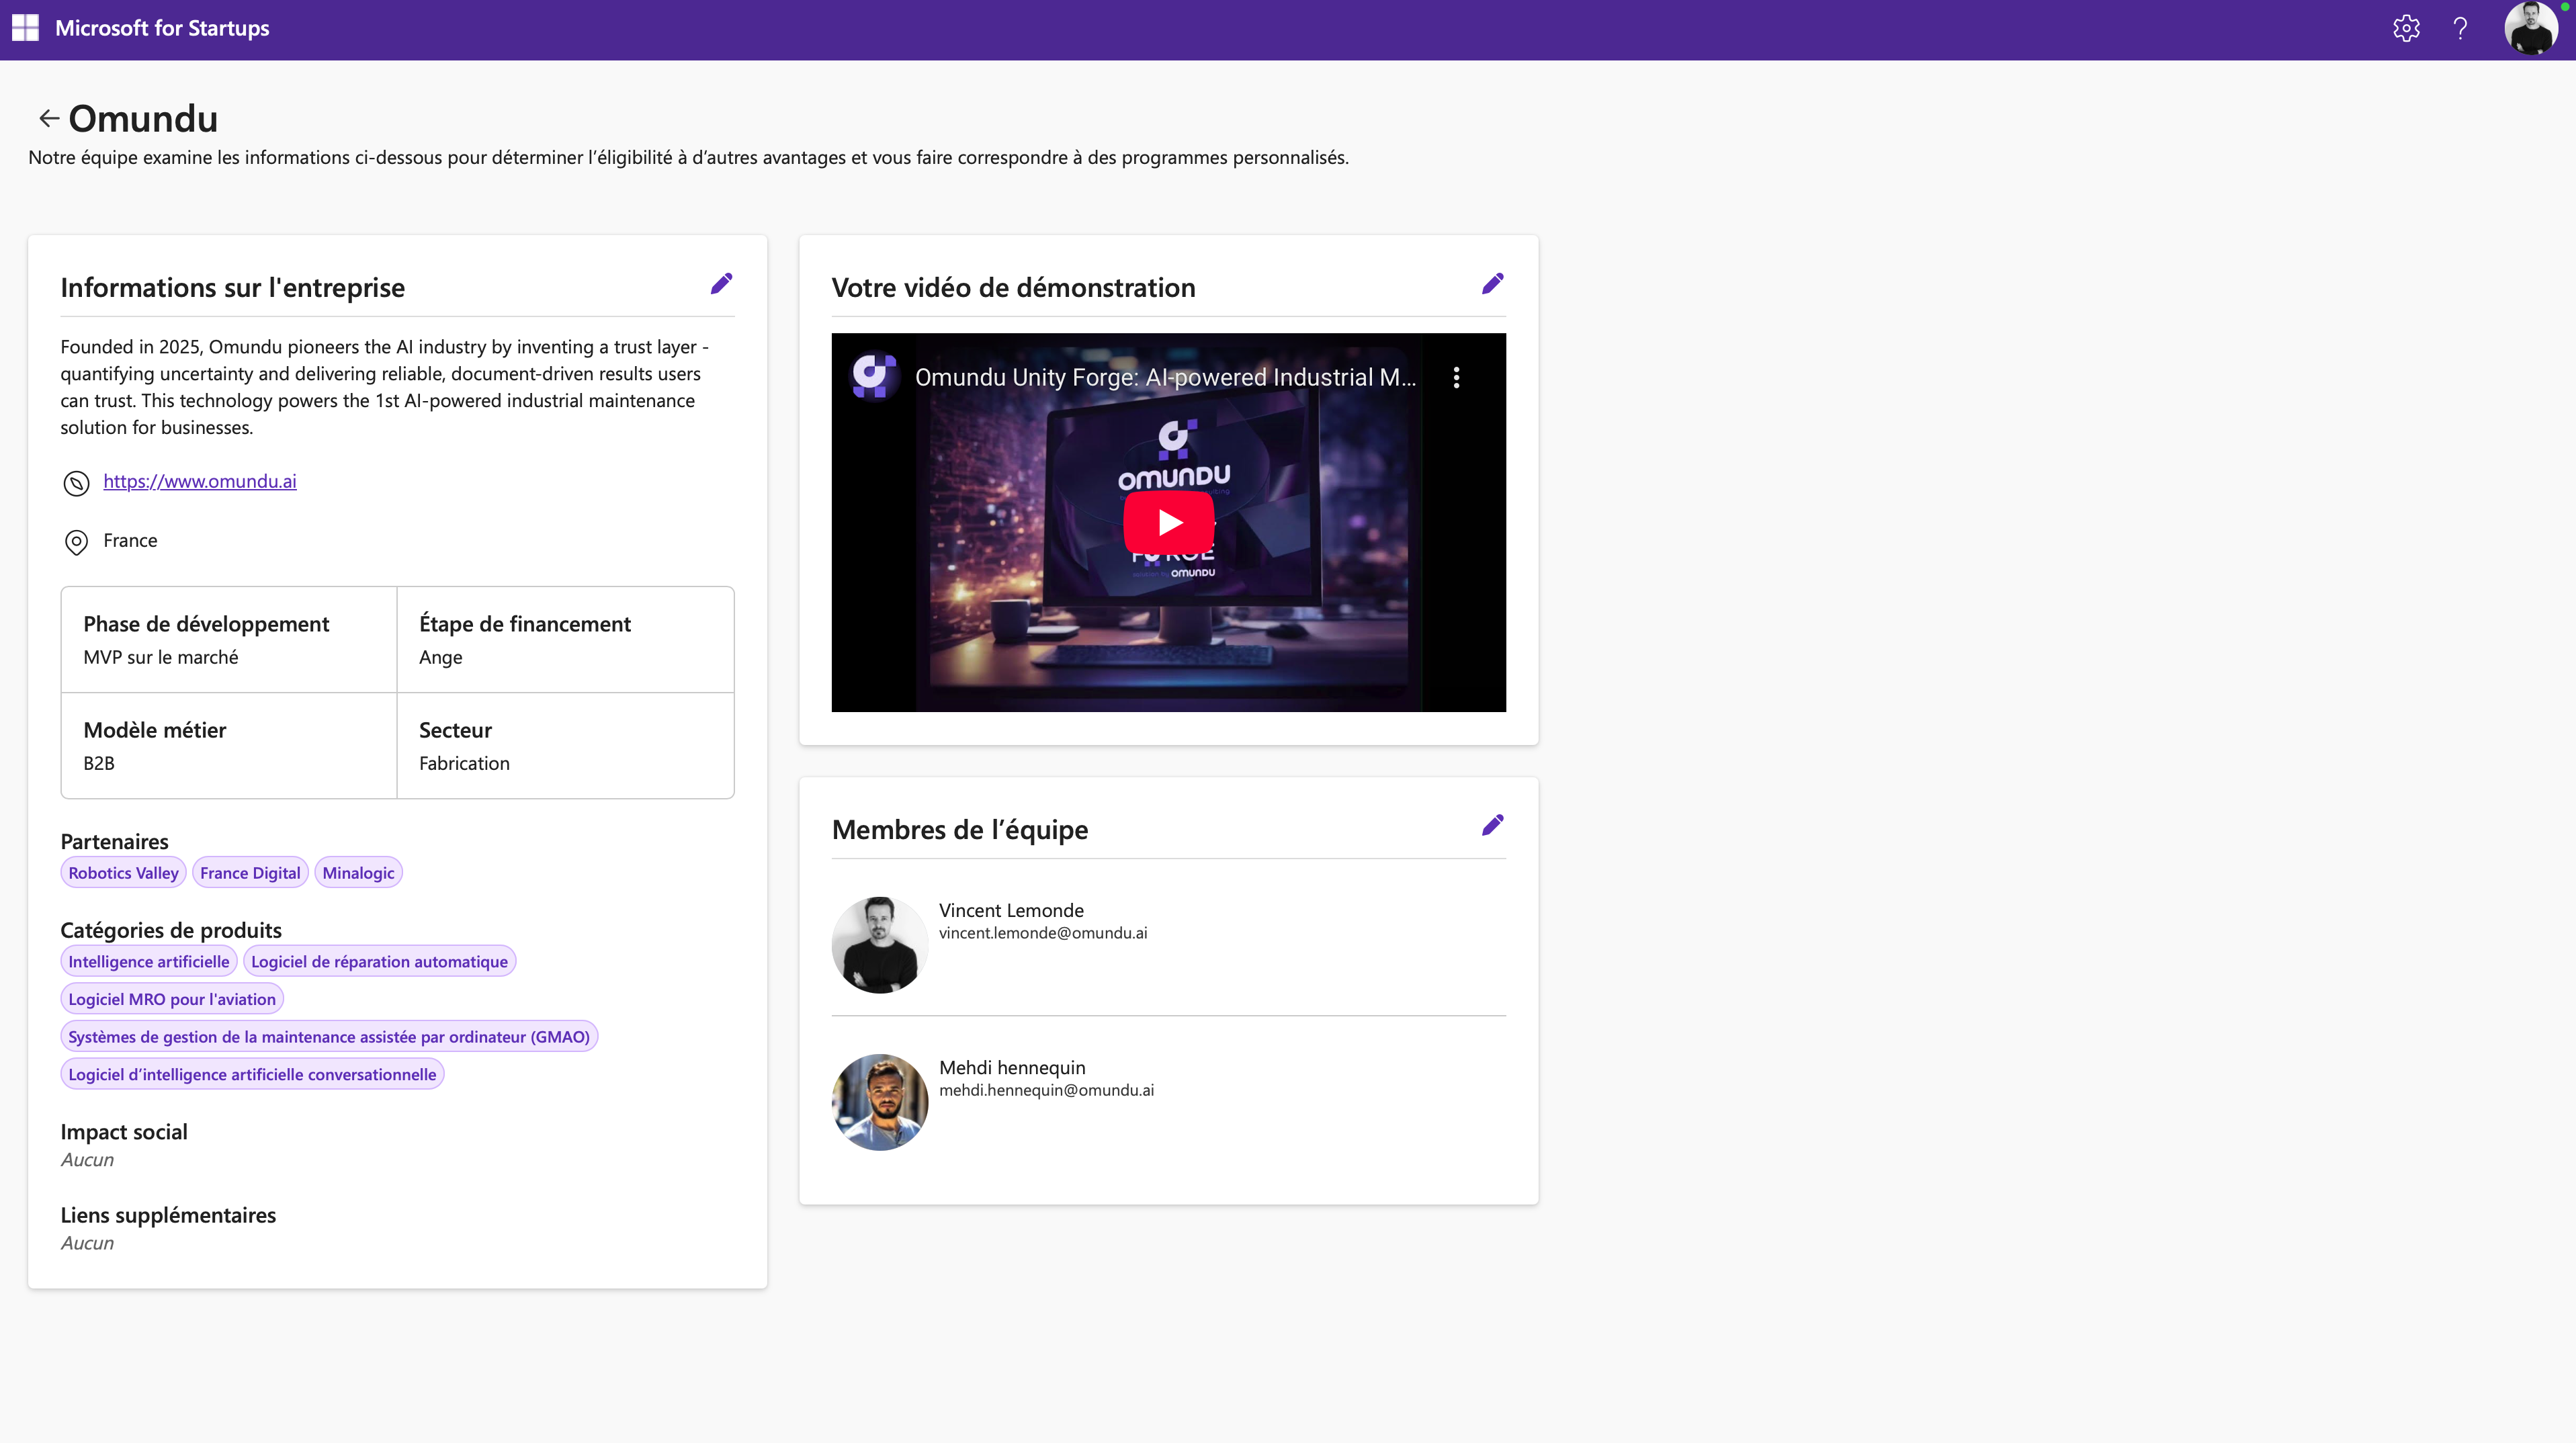Click the Ange financing stage value
This screenshot has width=2576, height=1443.
click(441, 658)
